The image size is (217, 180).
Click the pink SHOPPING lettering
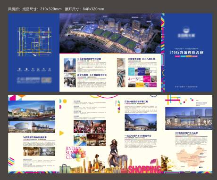pyautogui.click(x=145, y=169)
